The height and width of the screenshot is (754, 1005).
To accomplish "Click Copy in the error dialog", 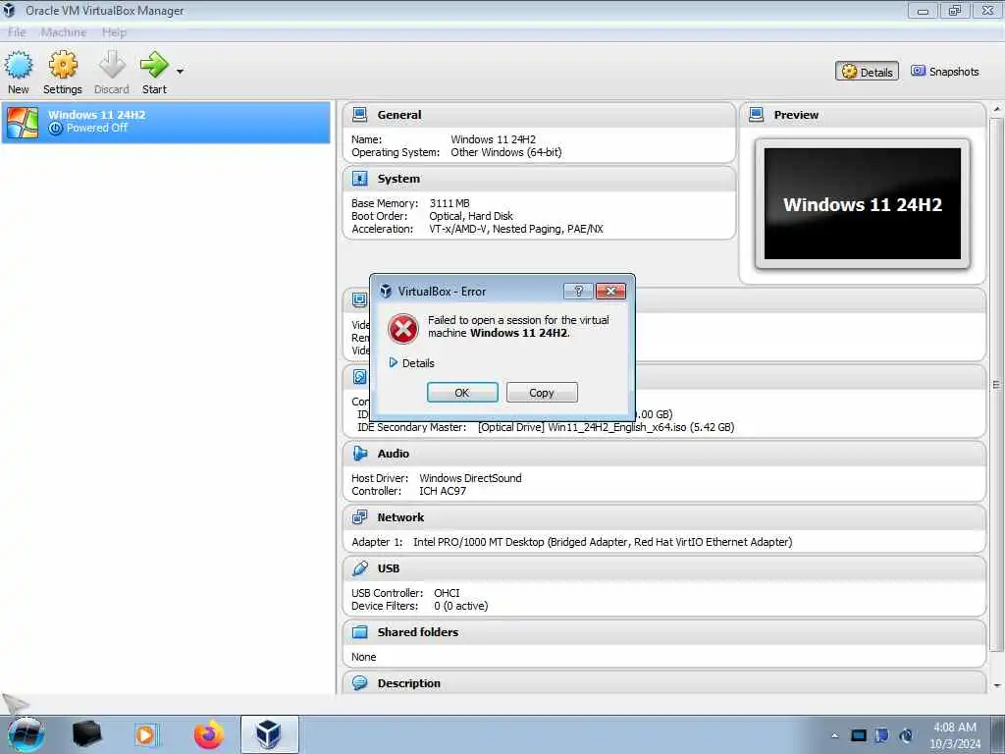I will 542,393.
